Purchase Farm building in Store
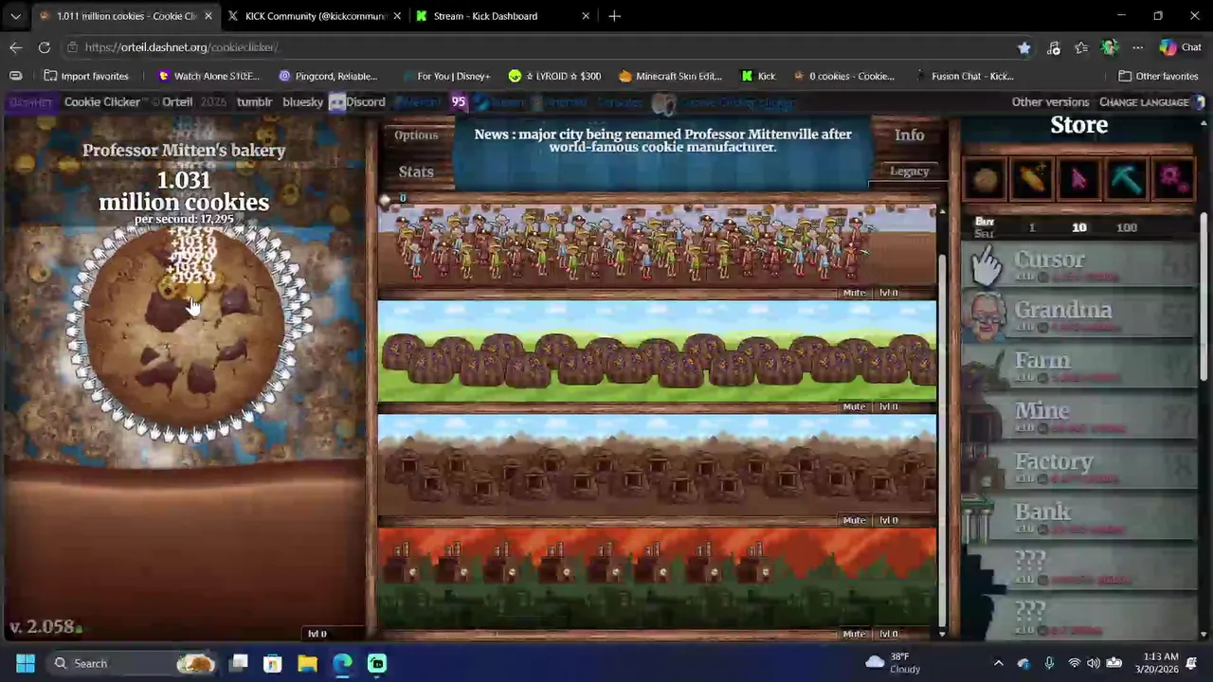Viewport: 1213px width, 682px height. pos(1079,367)
